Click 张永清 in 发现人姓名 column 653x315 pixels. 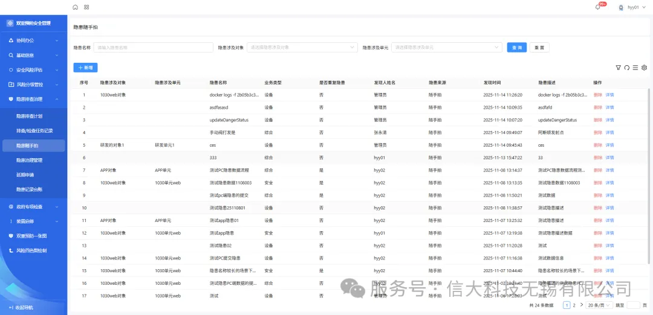pos(380,133)
